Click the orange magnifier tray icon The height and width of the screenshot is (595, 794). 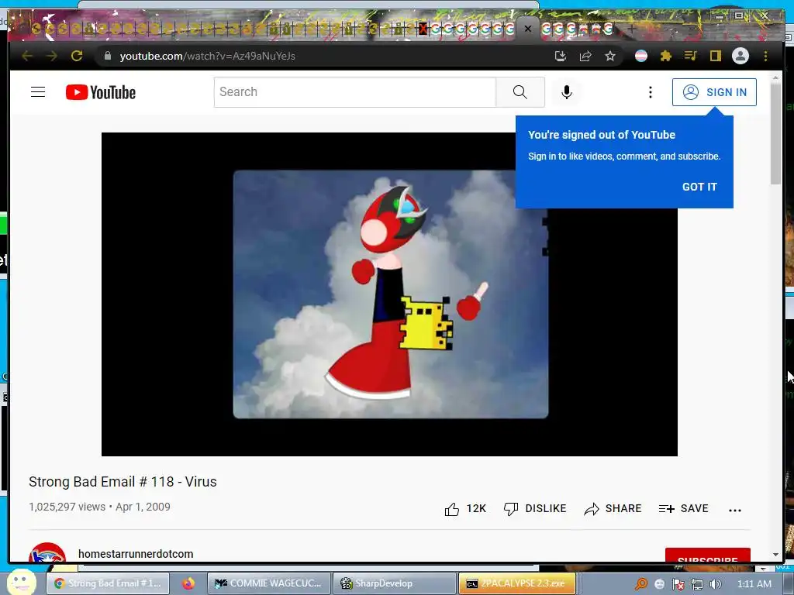pos(641,584)
